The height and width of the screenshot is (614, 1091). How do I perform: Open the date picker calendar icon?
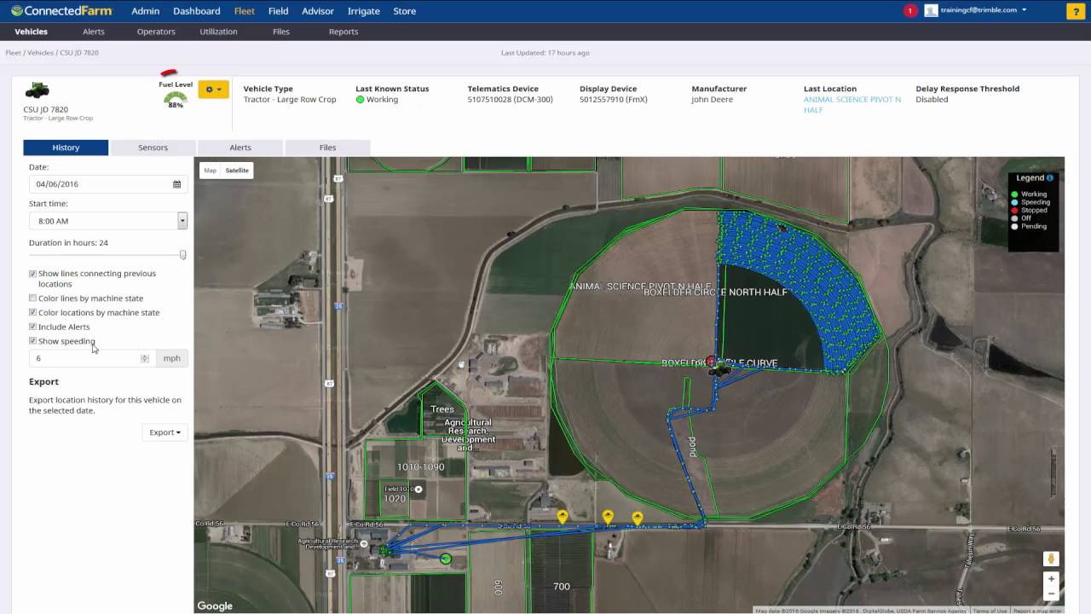[177, 184]
